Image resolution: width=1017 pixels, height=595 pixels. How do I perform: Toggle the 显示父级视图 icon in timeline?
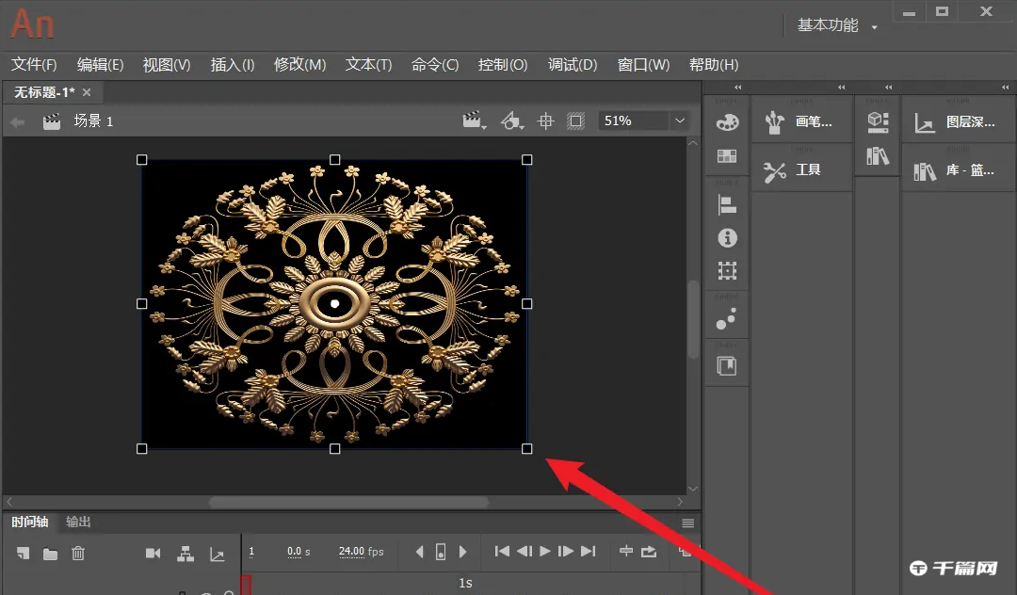(x=186, y=554)
